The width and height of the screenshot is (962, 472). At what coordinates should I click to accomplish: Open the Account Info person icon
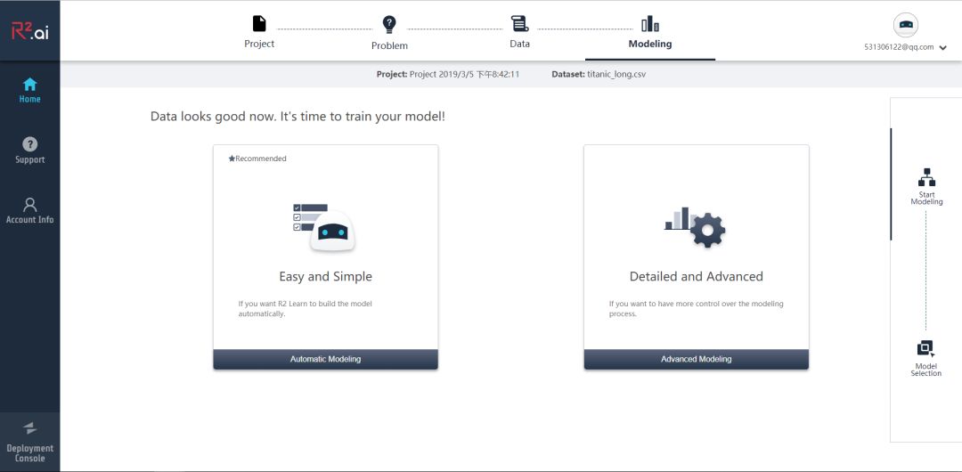point(29,205)
